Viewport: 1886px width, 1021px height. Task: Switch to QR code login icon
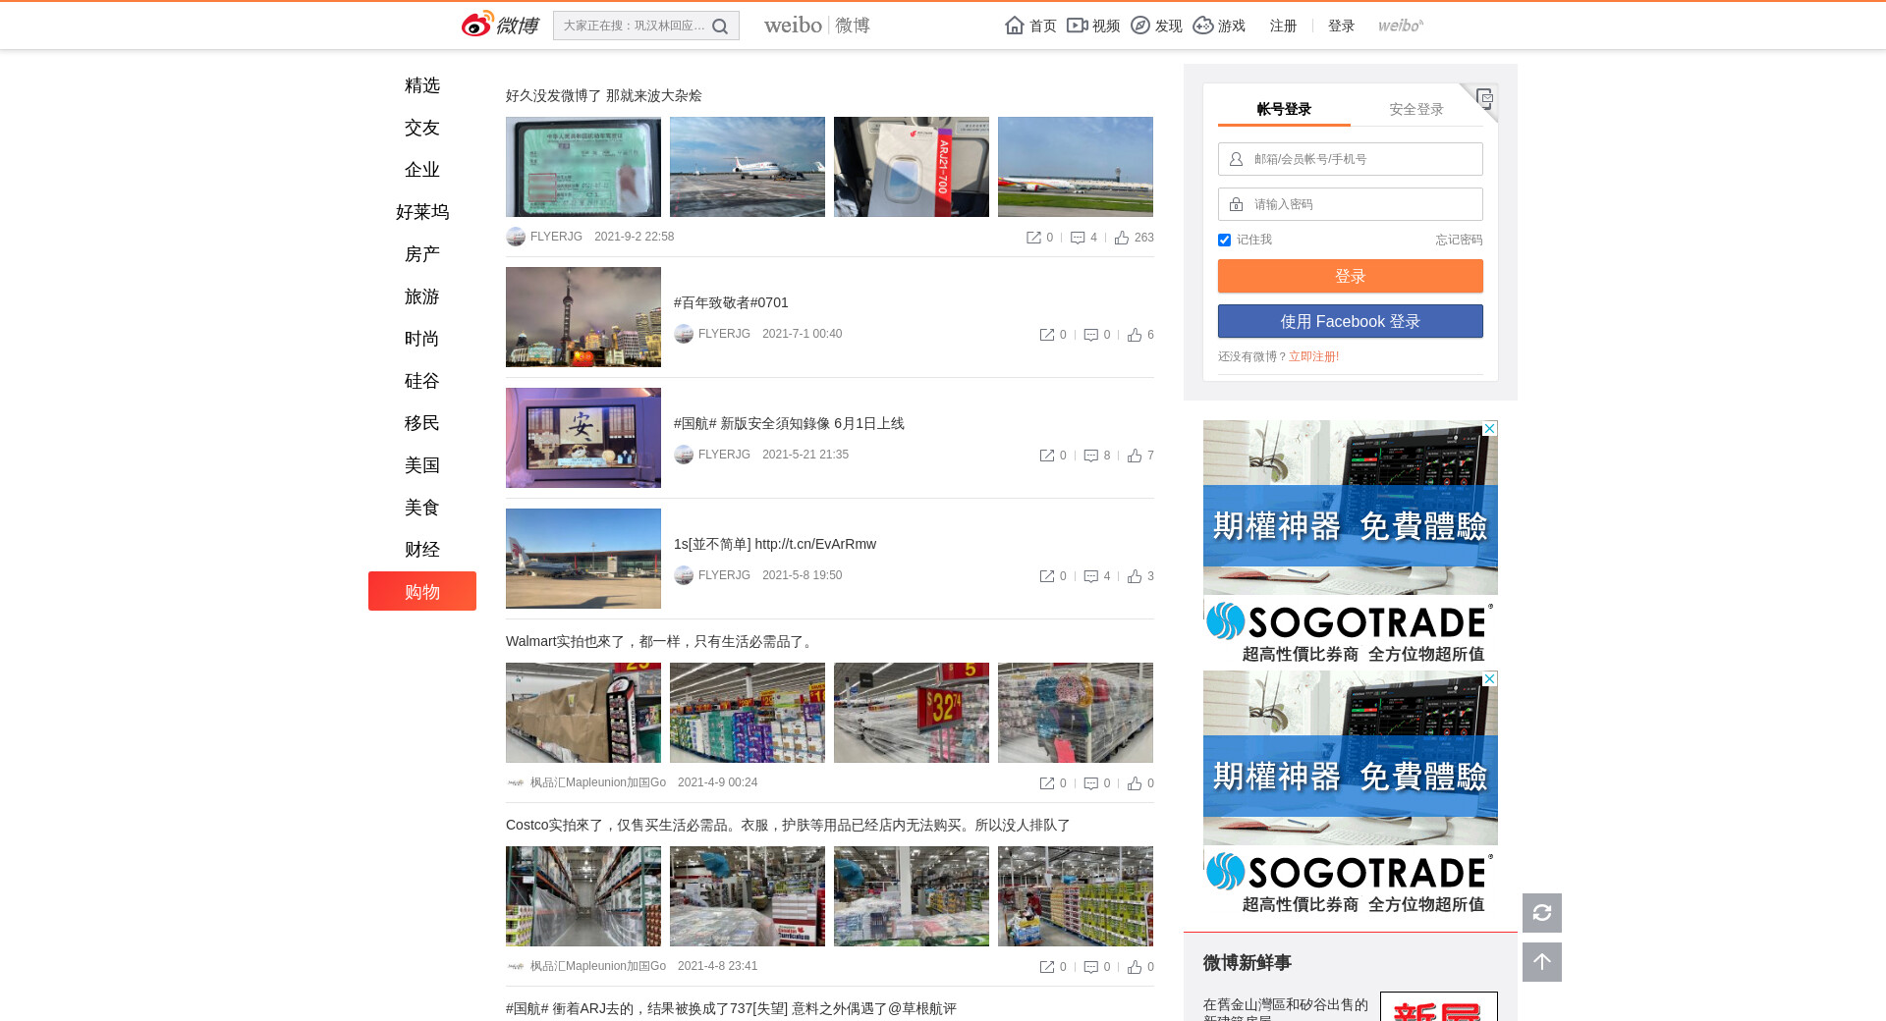pyautogui.click(x=1483, y=98)
